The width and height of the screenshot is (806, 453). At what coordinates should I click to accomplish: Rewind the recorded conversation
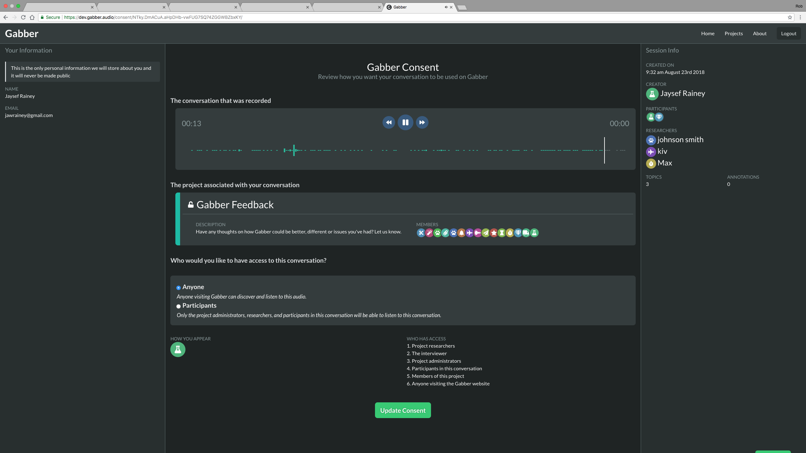pyautogui.click(x=389, y=122)
